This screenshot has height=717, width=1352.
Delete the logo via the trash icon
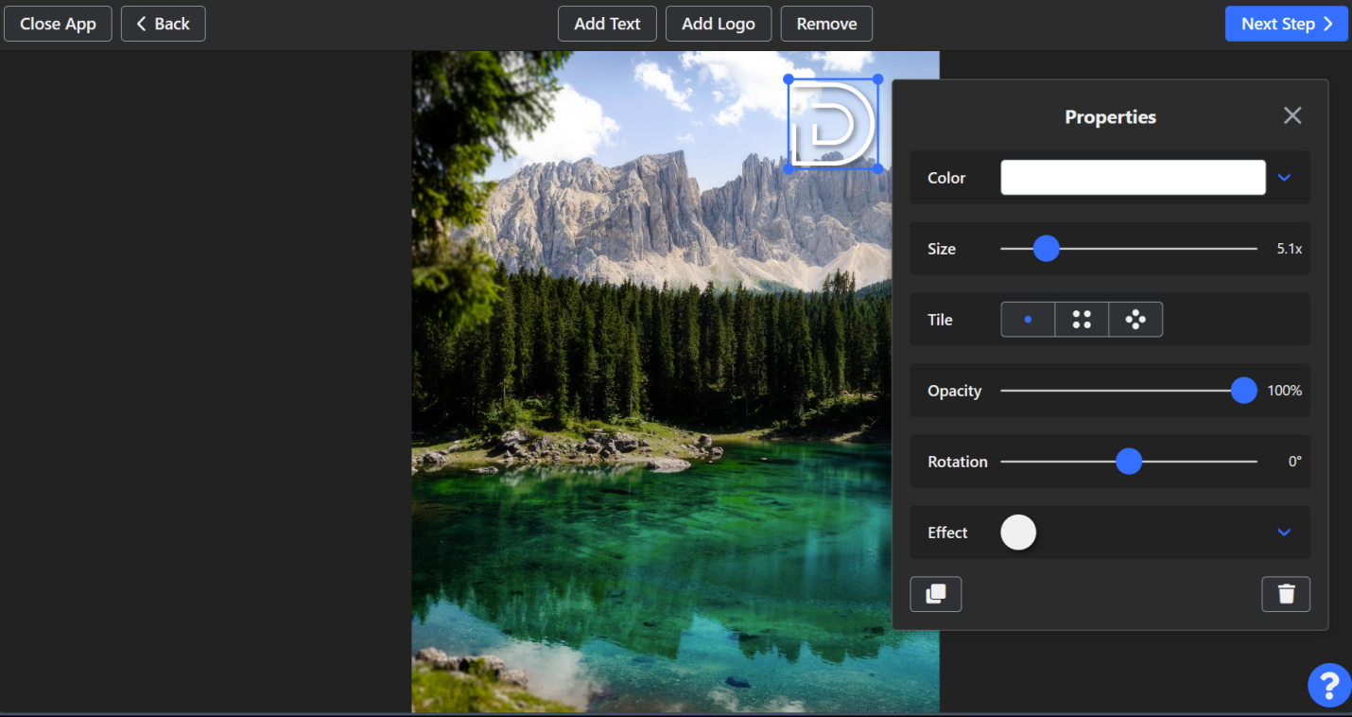point(1286,594)
